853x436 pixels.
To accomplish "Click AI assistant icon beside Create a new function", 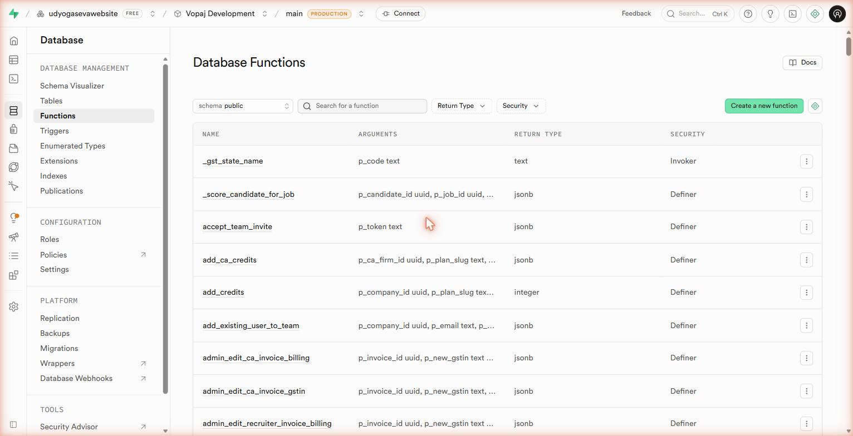I will [815, 106].
